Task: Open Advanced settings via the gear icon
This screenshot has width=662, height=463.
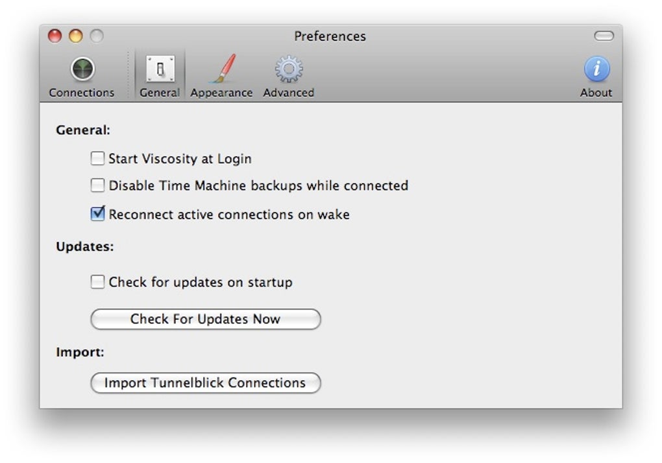Action: pyautogui.click(x=289, y=69)
